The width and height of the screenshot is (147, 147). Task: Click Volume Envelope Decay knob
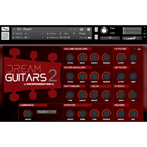tap(82, 58)
